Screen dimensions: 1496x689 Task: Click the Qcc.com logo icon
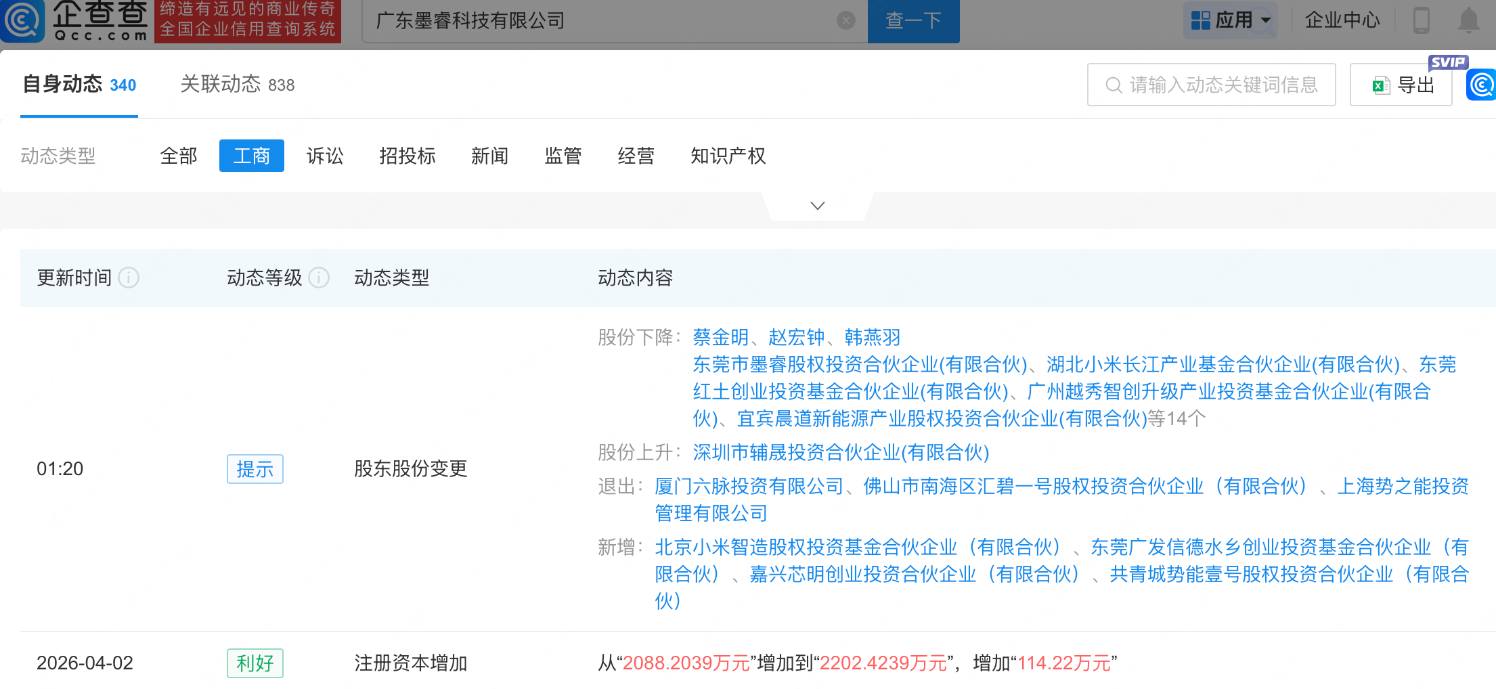tap(23, 20)
